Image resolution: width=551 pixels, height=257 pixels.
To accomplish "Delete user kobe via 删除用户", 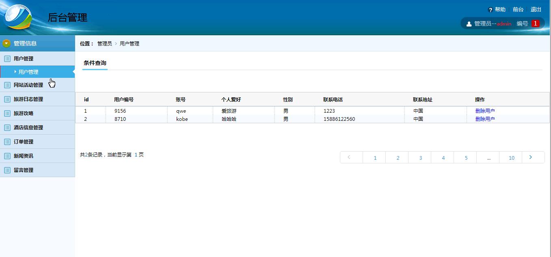I will pyautogui.click(x=485, y=119).
